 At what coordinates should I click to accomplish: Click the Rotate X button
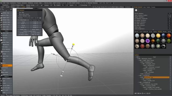(x=35, y=26)
